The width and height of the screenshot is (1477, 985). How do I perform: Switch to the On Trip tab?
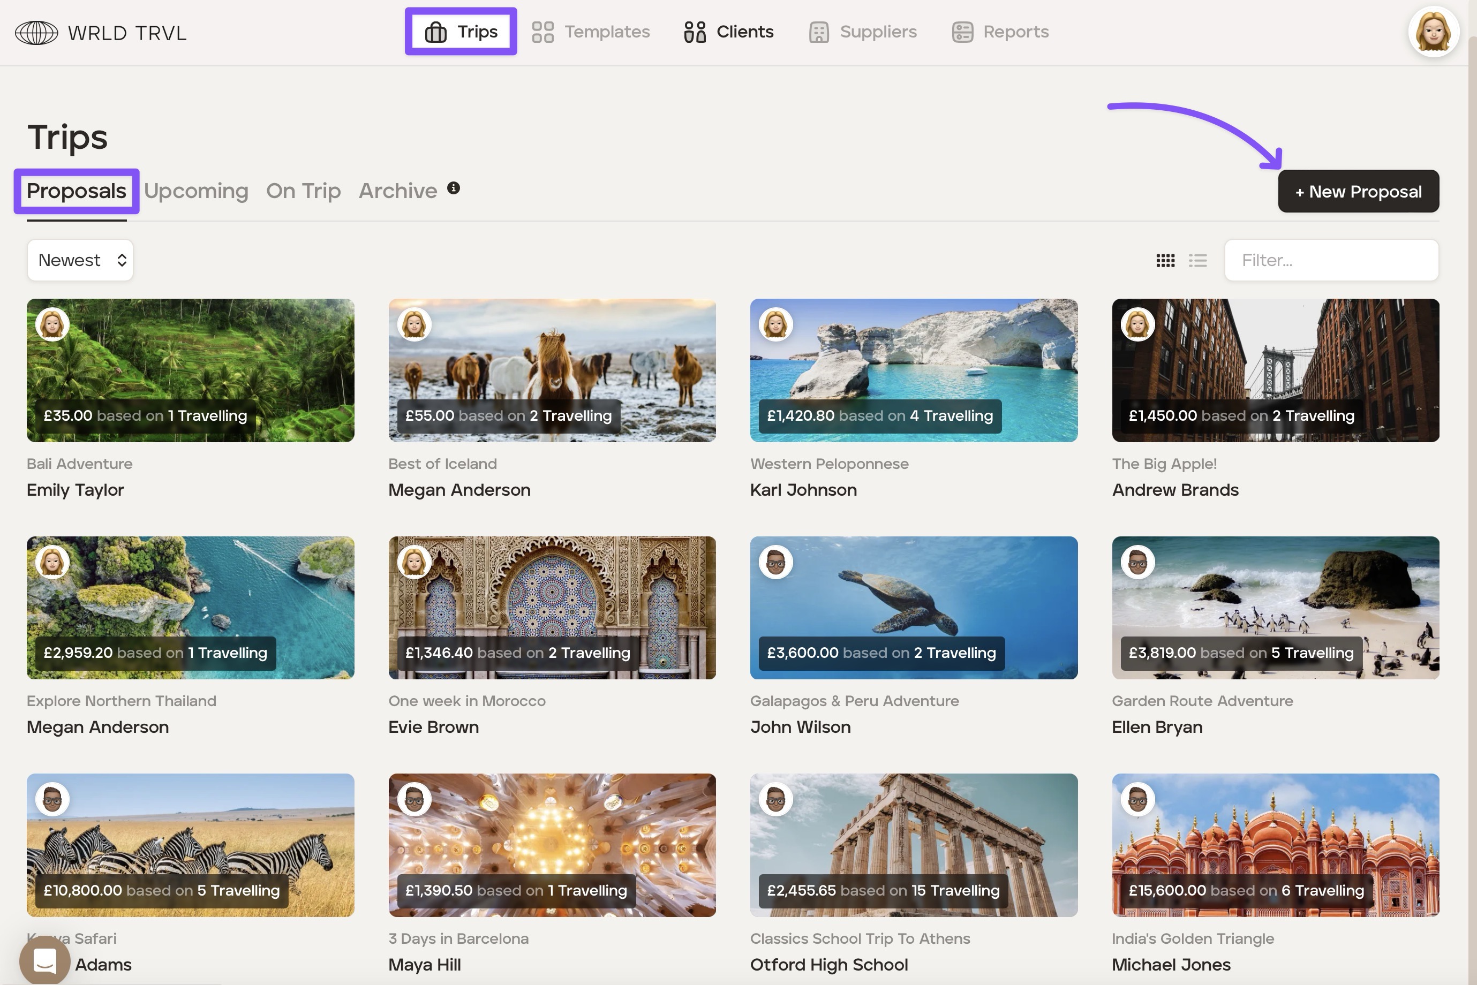pos(304,191)
